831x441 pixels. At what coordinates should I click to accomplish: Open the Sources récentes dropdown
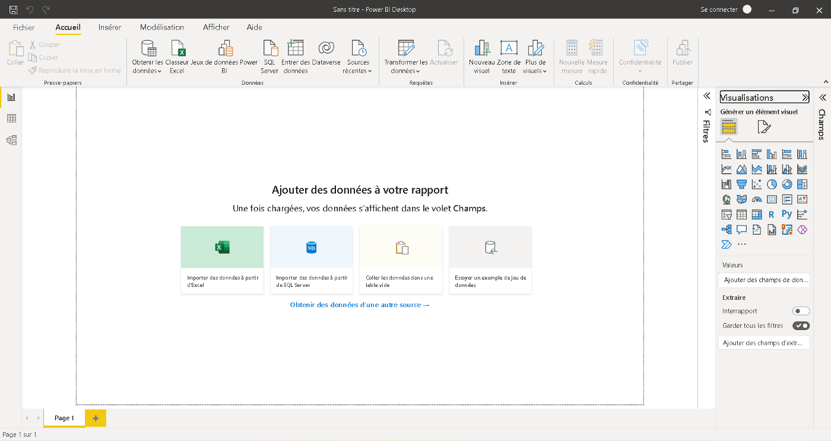(x=357, y=66)
